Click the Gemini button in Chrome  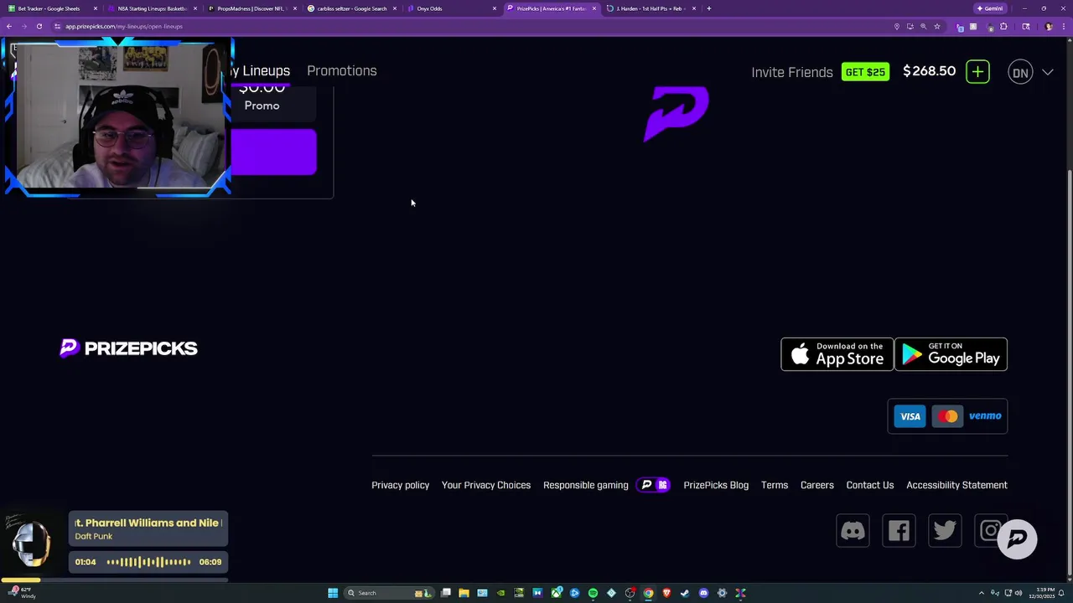[990, 8]
